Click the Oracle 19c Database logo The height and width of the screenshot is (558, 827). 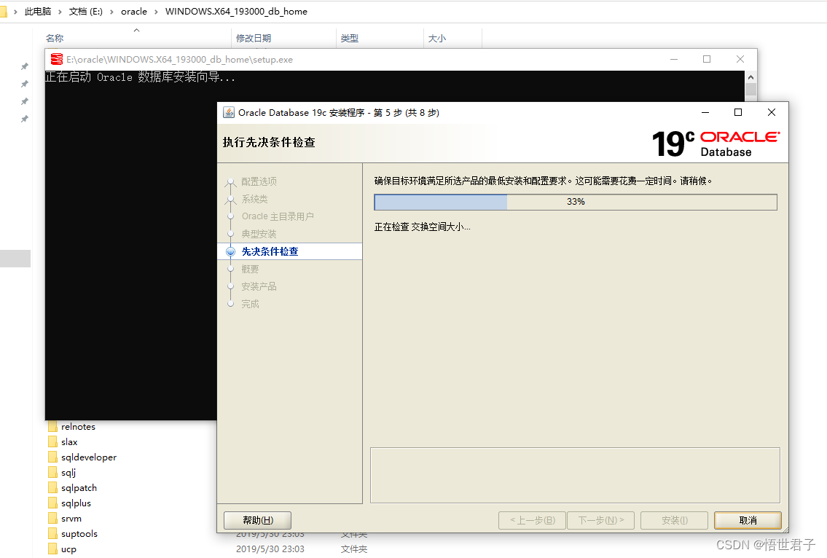pos(716,144)
